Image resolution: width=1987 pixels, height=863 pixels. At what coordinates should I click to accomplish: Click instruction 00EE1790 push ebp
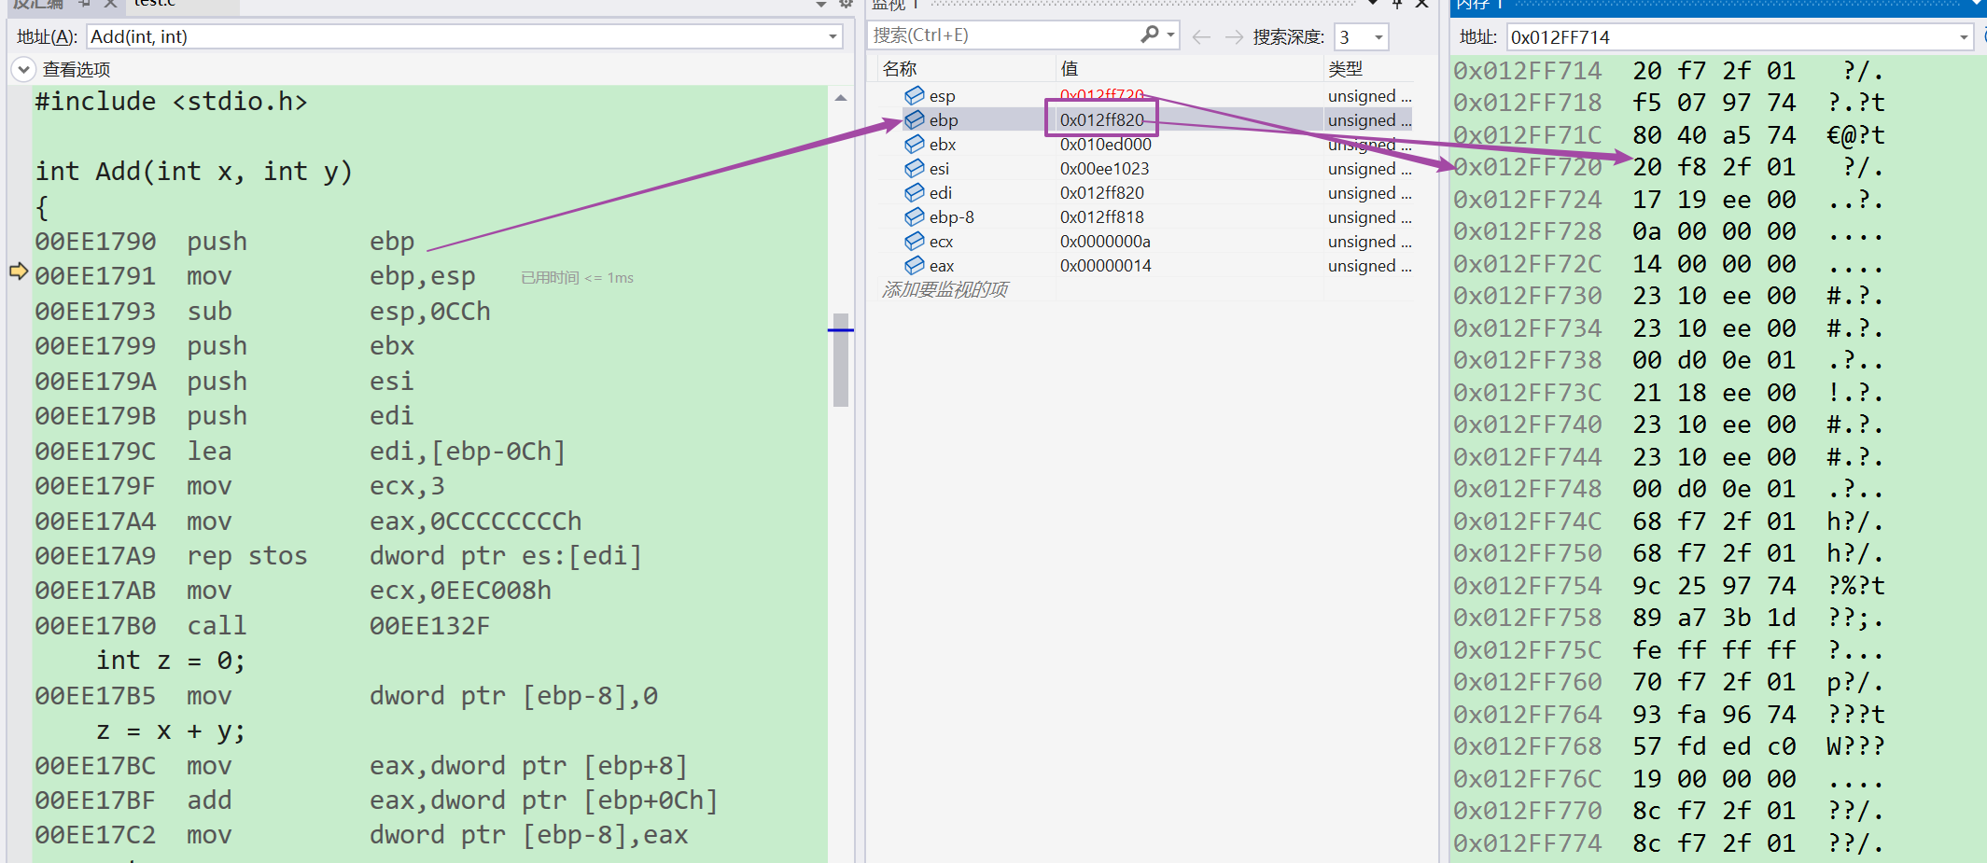click(x=224, y=241)
